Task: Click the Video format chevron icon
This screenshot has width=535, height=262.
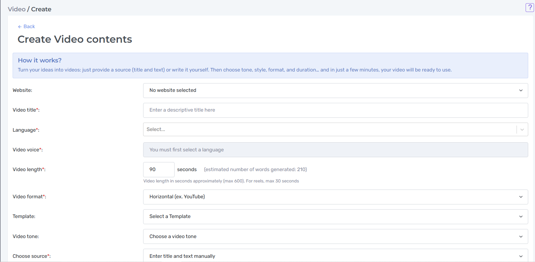Action: coord(521,197)
